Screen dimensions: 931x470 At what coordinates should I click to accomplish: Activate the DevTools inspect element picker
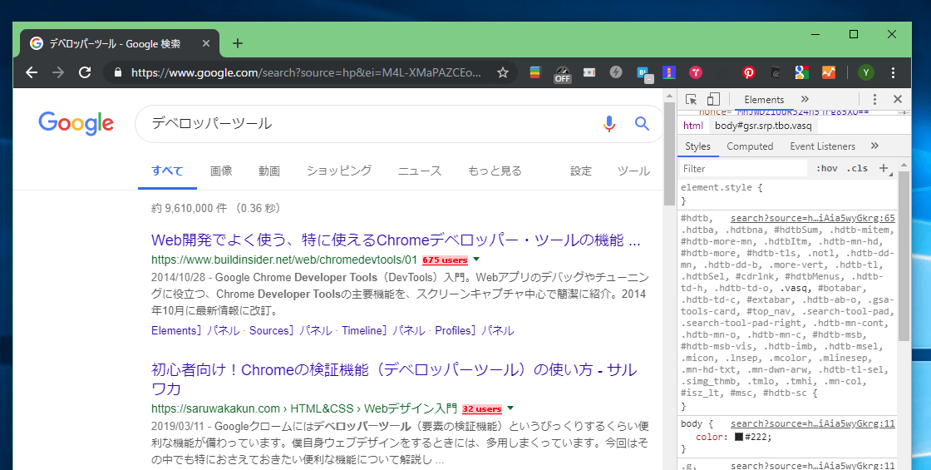point(691,99)
